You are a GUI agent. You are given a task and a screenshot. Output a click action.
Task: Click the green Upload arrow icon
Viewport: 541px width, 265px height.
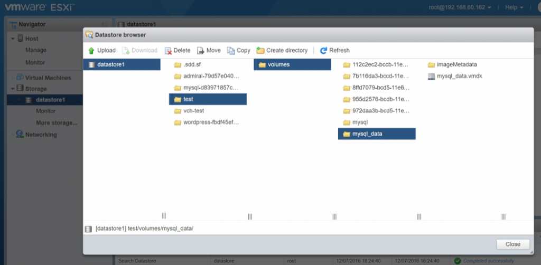[91, 51]
